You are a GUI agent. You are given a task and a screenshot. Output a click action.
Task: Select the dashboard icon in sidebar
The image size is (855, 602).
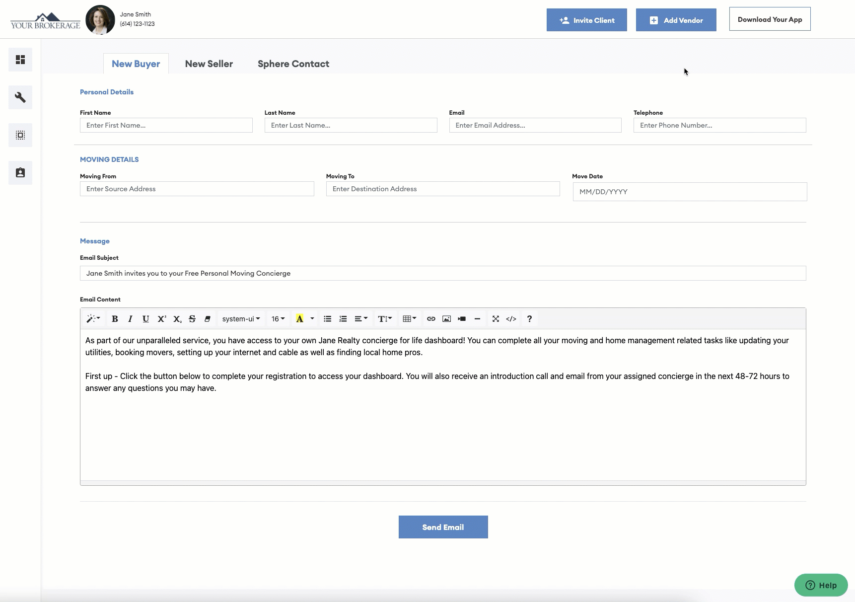[x=20, y=60]
